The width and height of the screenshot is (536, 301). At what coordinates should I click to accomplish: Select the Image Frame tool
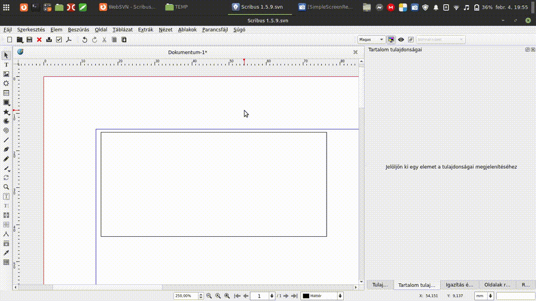pos(6,74)
